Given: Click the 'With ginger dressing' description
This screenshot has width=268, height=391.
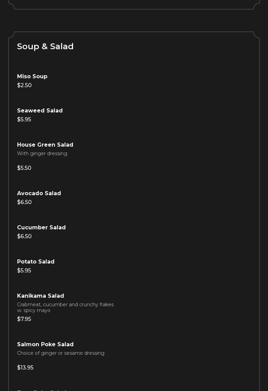Looking at the screenshot, I should click(42, 154).
